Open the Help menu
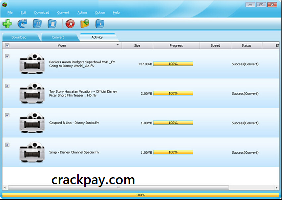Viewport: 282px width, 200px height. pyautogui.click(x=116, y=12)
